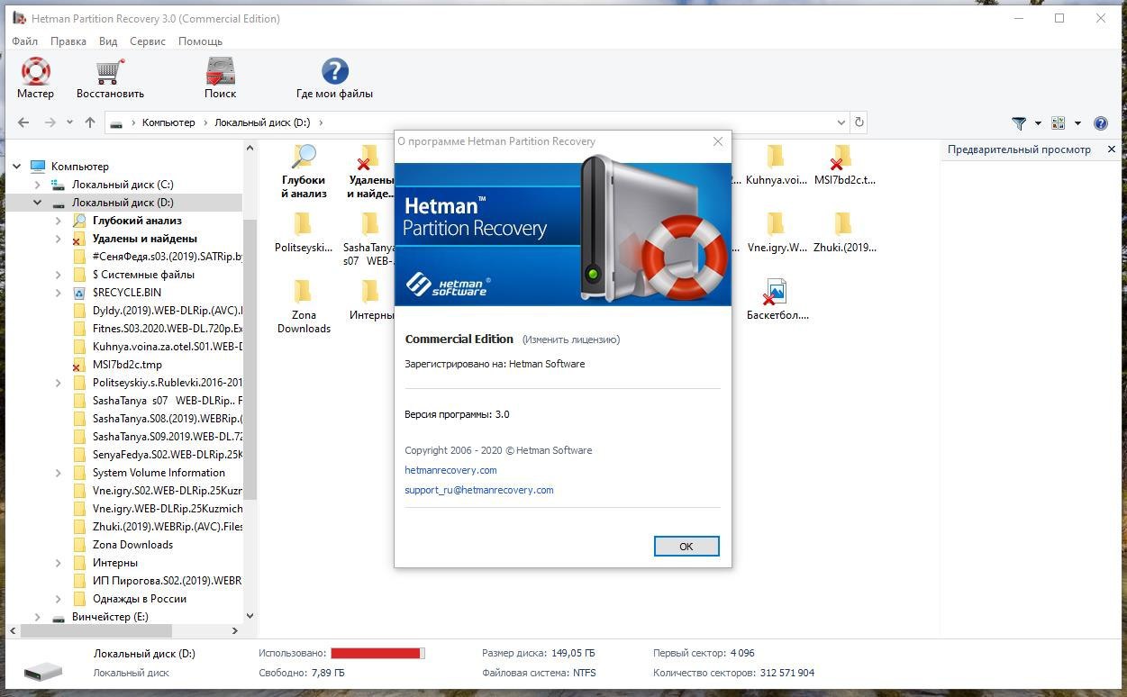
Task: Go back with the left arrow
Action: (x=23, y=122)
